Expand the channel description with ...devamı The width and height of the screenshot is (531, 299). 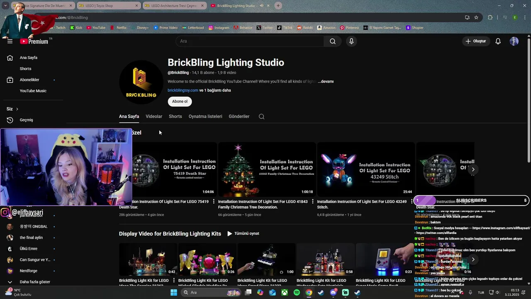326,81
